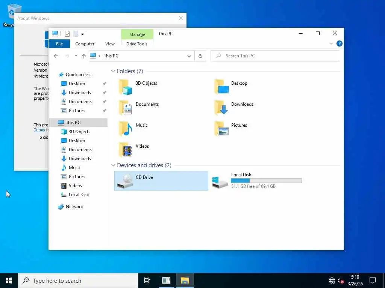Click the Manage contextual tab
Image resolution: width=385 pixels, height=288 pixels.
pos(137,34)
